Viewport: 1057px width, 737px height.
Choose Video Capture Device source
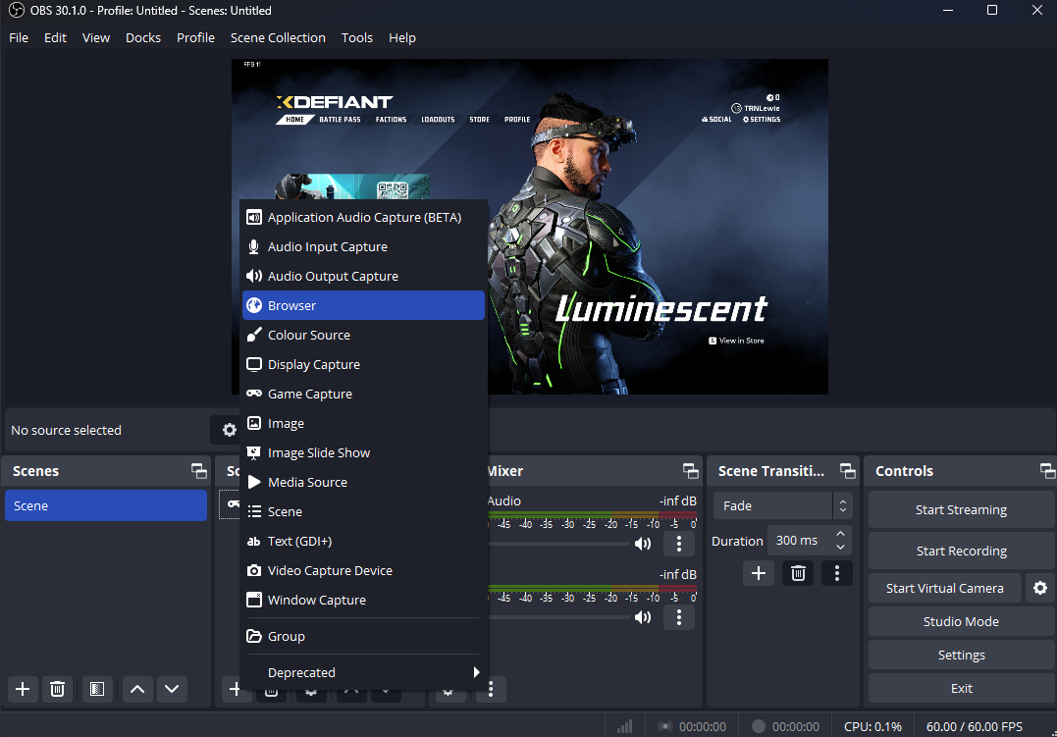(x=363, y=570)
